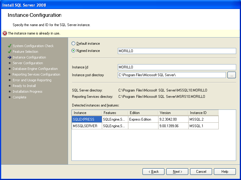Click the SQLEXPRESS row Features cell
The image size is (241, 180).
[115, 119]
